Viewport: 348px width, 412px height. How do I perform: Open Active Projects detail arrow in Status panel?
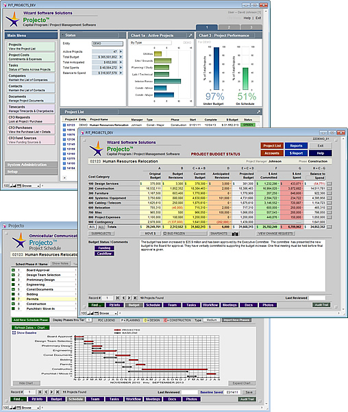tap(121, 51)
